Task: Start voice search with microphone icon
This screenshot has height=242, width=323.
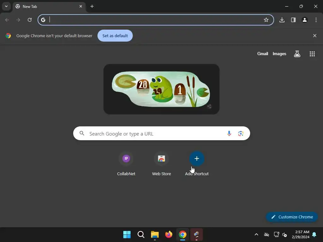Action: 229,133
